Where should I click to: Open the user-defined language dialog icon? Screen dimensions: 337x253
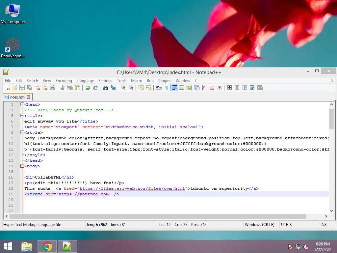coord(182,88)
